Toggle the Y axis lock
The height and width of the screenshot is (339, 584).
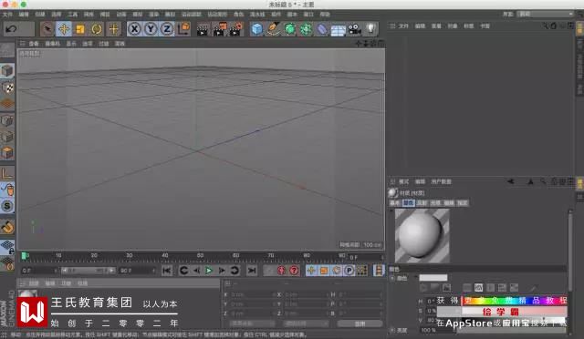151,28
